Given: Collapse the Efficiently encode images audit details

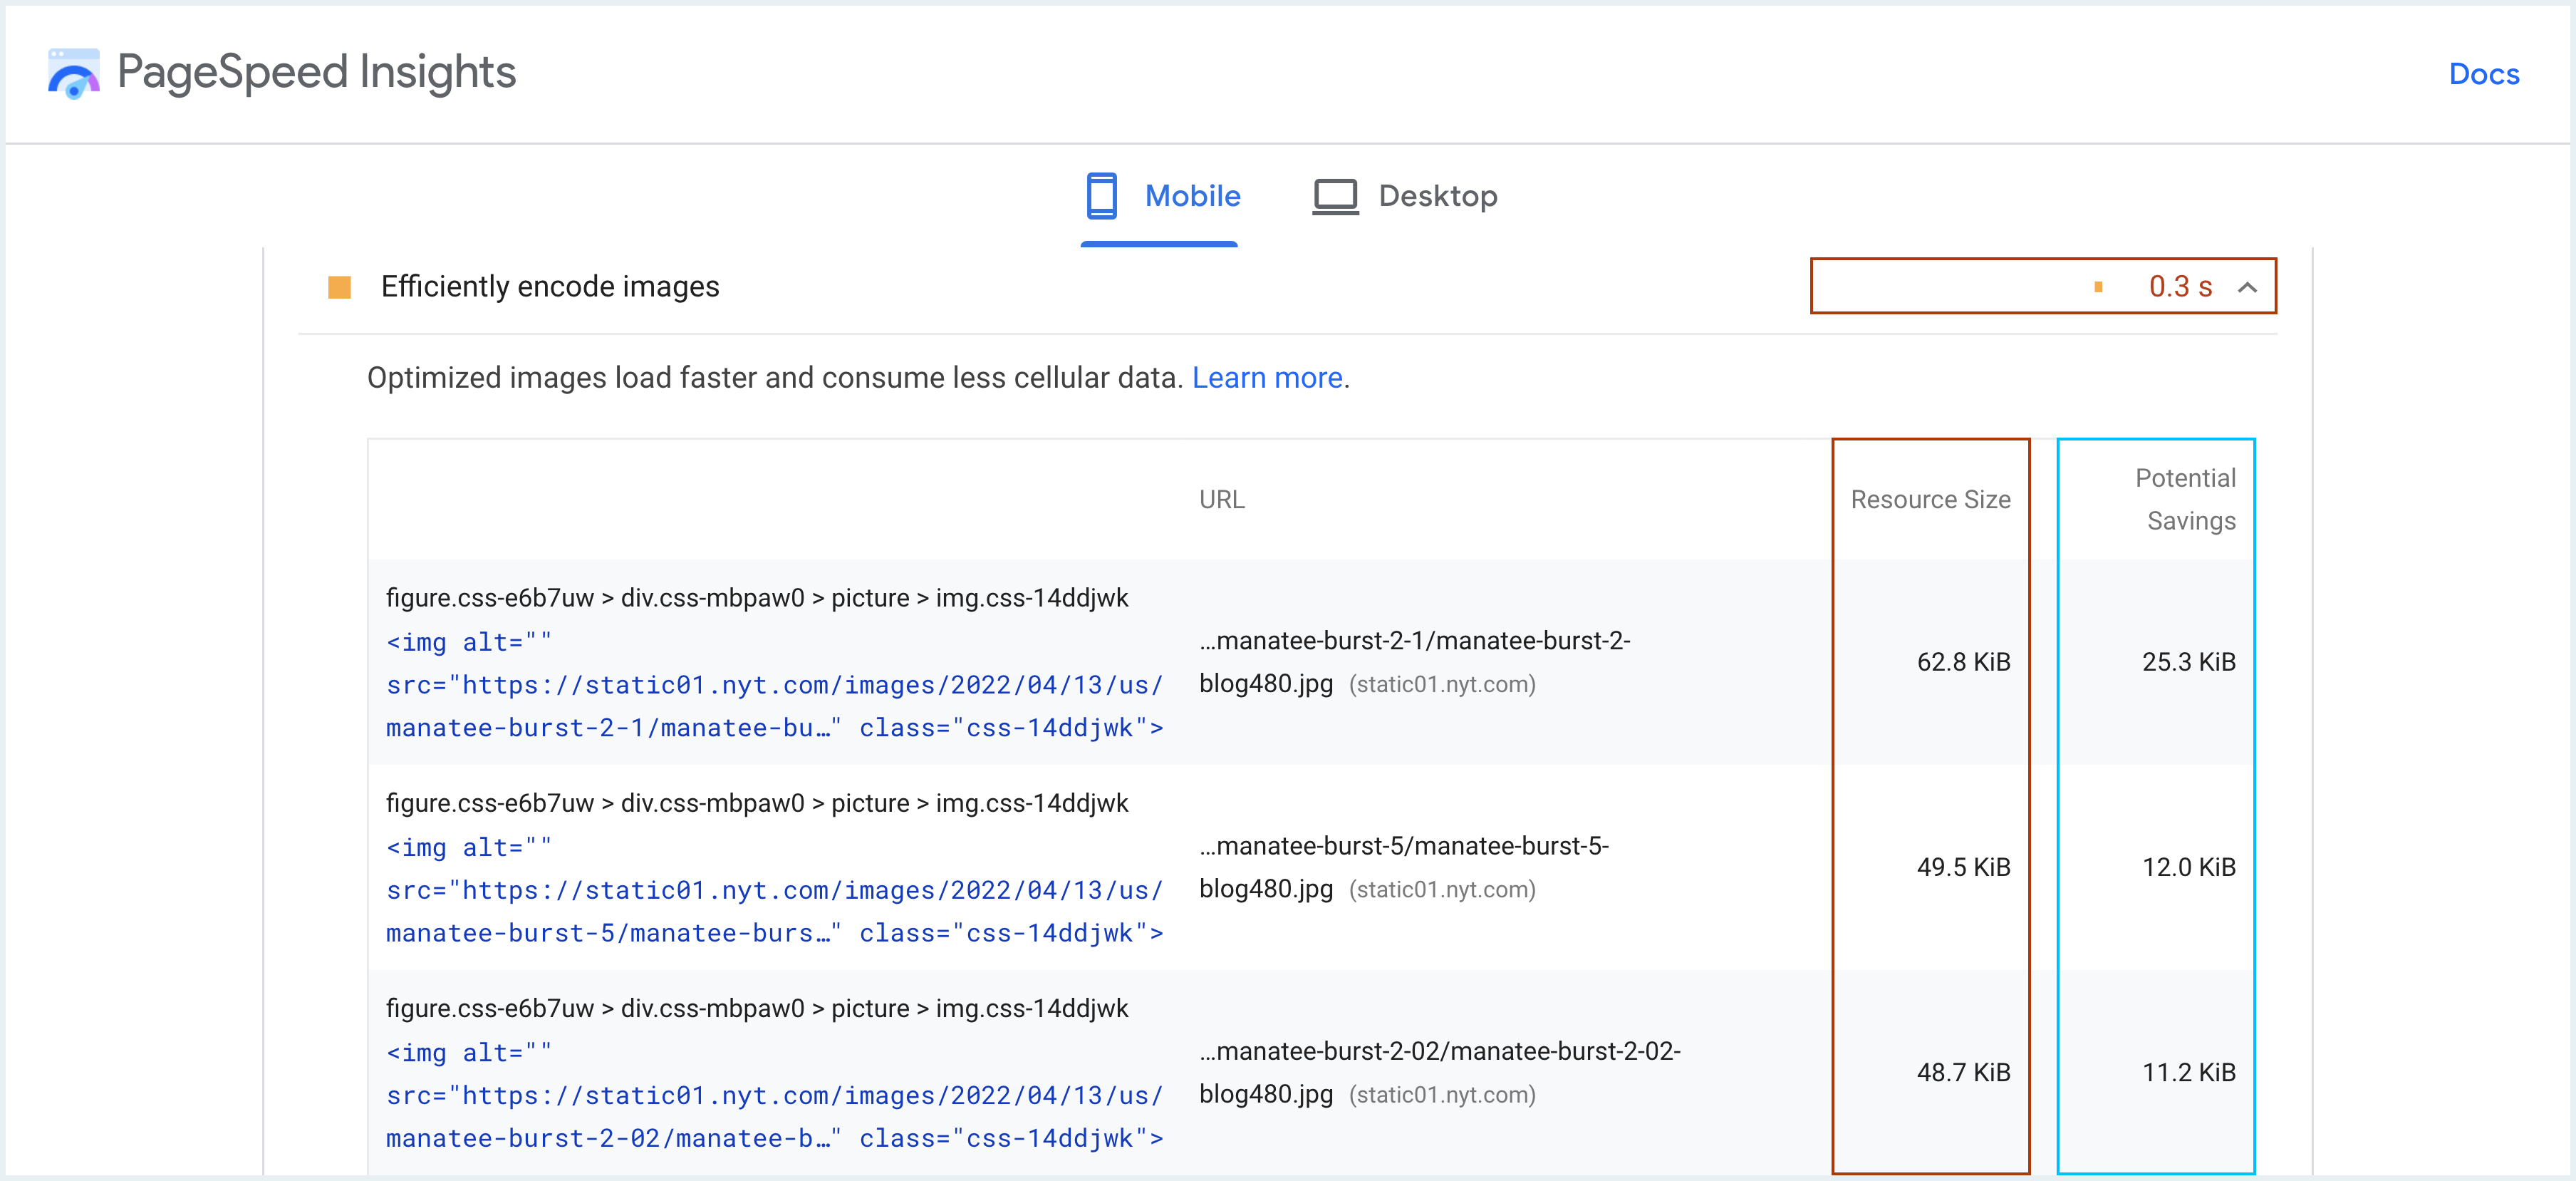Looking at the screenshot, I should click(x=2248, y=287).
